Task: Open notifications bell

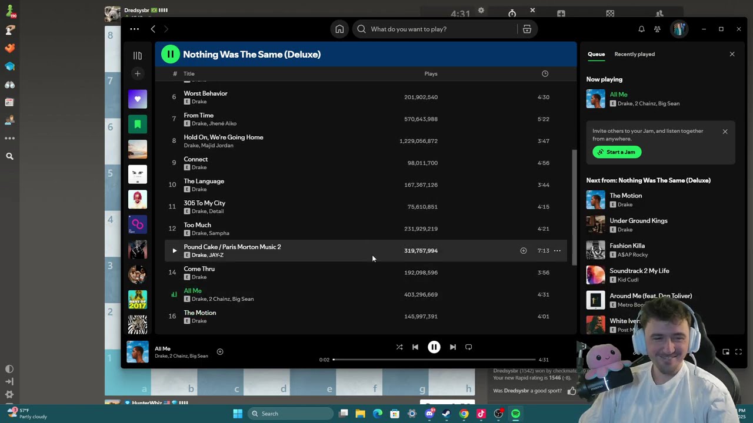Action: (641, 29)
